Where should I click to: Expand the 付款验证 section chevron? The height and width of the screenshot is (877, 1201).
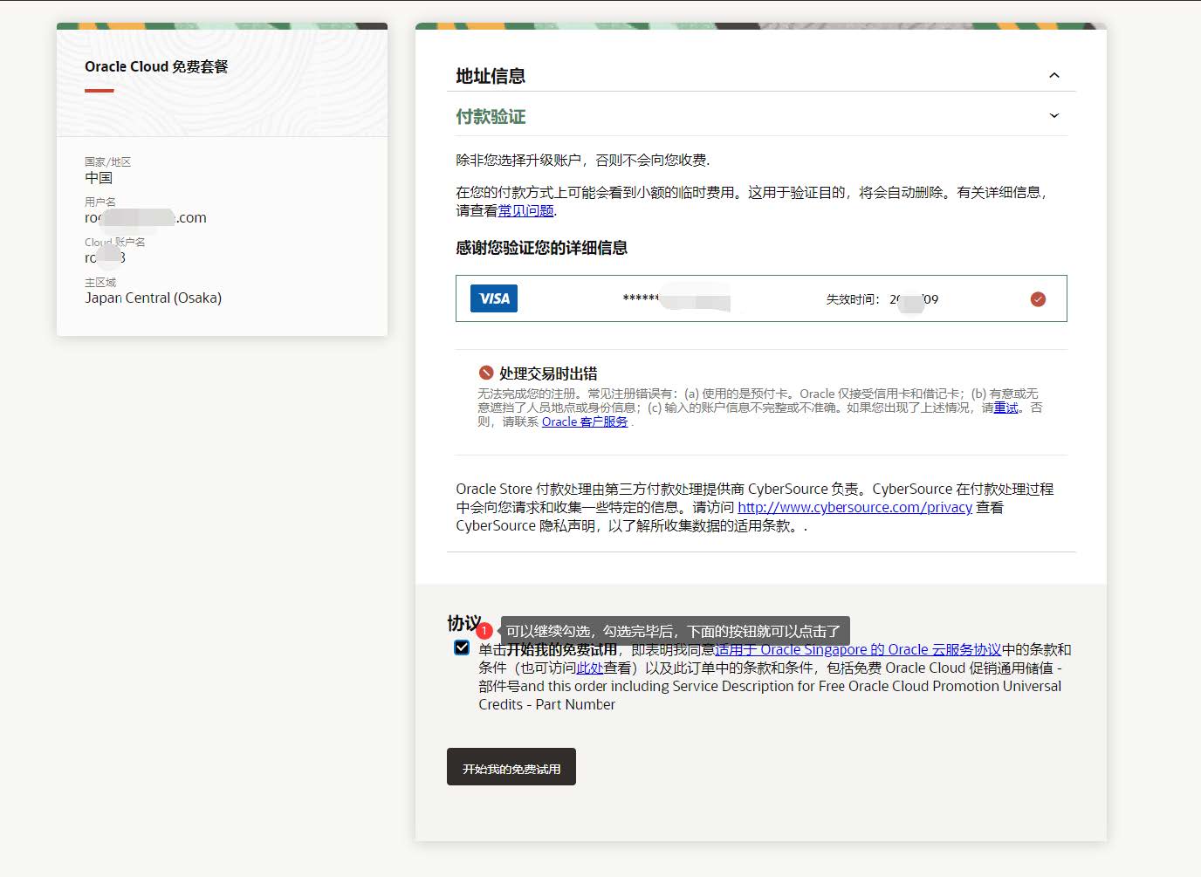coord(1054,115)
